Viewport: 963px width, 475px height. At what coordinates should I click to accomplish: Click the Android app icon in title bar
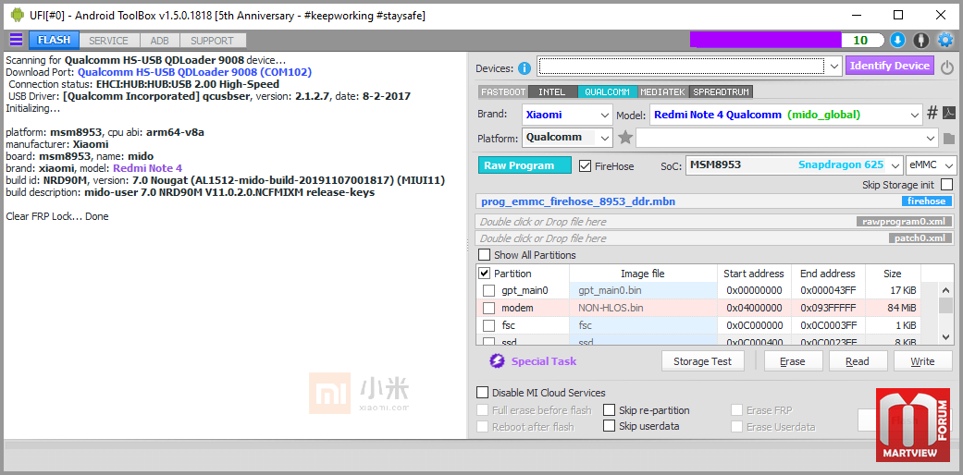coord(17,16)
